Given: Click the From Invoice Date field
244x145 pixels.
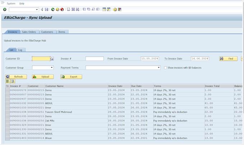Looking at the screenshot, I should [x=150, y=59].
